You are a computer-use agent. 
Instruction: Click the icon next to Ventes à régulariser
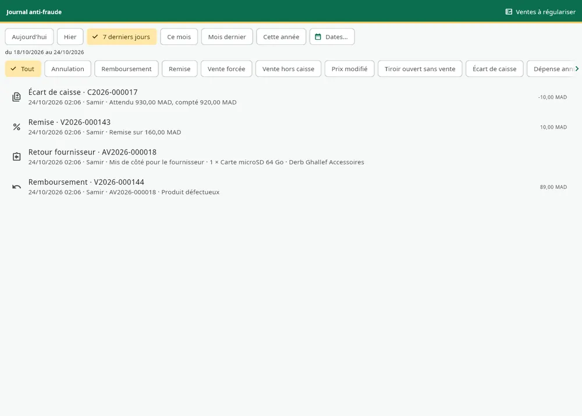click(509, 12)
